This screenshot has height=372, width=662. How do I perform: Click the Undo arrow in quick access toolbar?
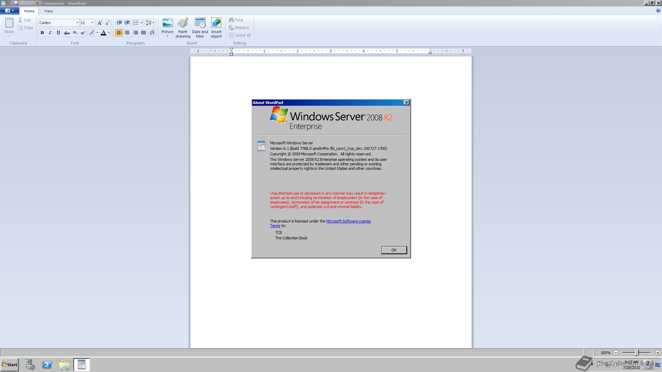pos(23,3)
